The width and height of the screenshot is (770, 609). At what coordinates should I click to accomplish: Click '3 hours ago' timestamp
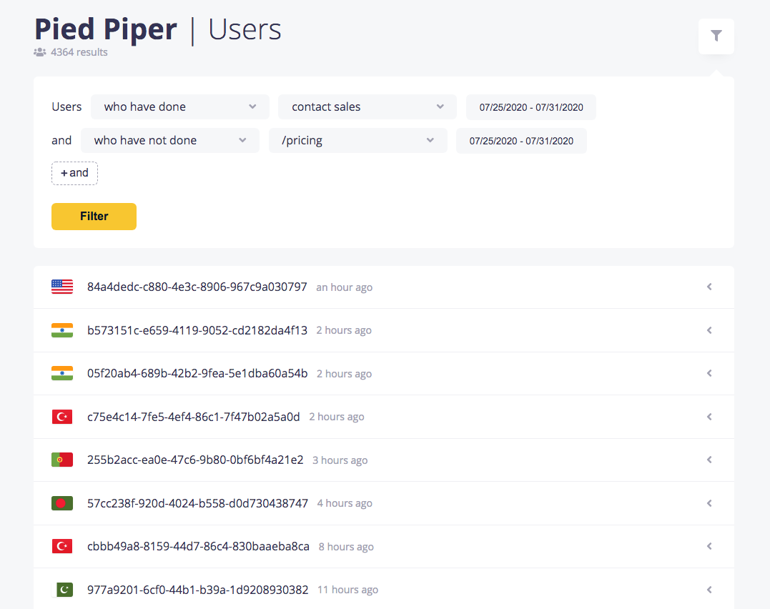point(340,460)
